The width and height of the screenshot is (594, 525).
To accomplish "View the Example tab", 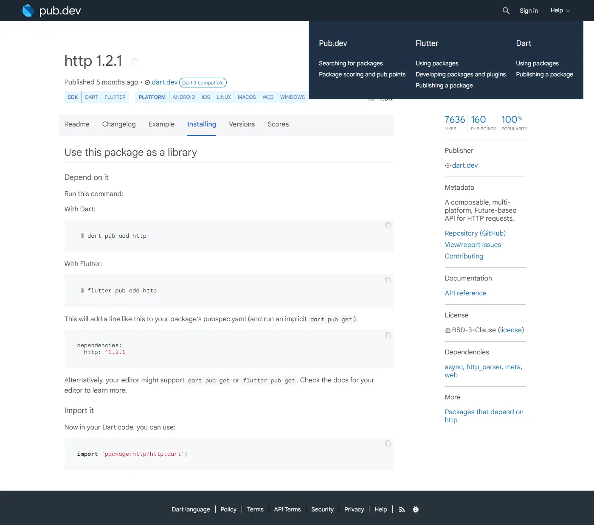I will [x=161, y=124].
